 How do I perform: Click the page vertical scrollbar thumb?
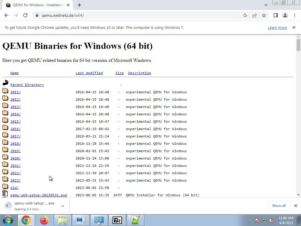pos(298,45)
